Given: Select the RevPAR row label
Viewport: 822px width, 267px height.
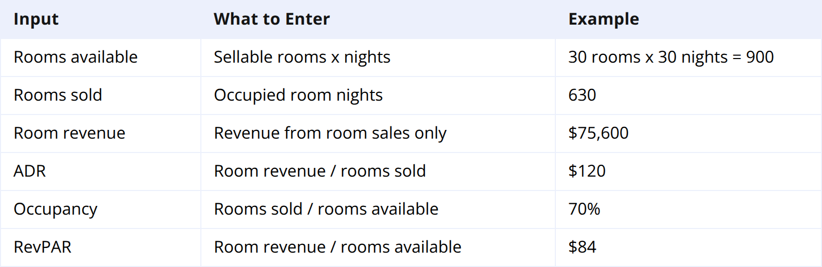Looking at the screenshot, I should coord(43,247).
